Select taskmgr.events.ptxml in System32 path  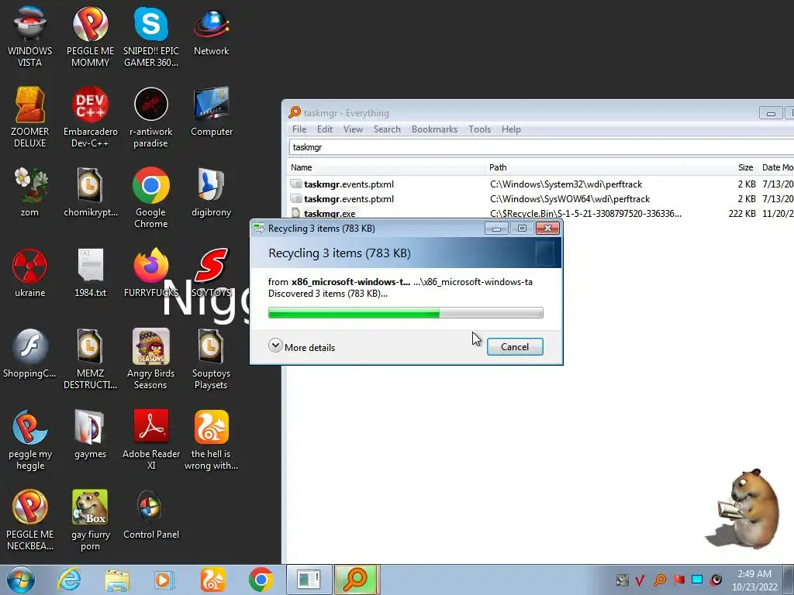(x=540, y=184)
